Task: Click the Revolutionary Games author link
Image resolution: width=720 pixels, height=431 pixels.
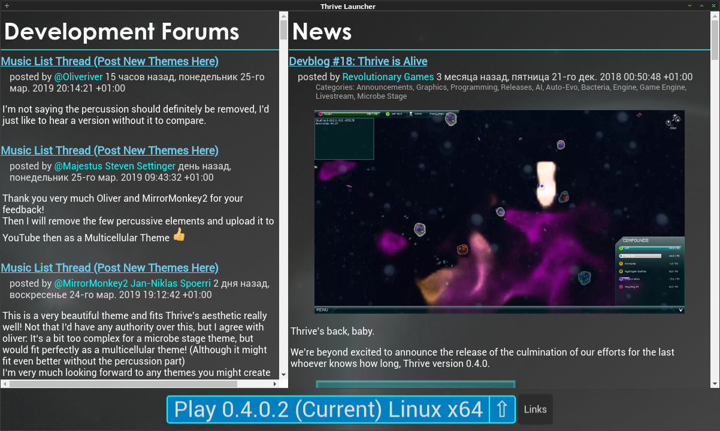Action: pyautogui.click(x=388, y=77)
